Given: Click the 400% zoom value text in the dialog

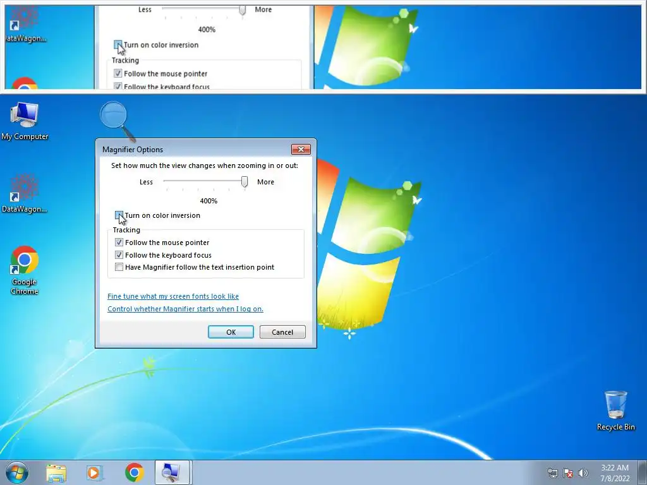Looking at the screenshot, I should (x=209, y=201).
